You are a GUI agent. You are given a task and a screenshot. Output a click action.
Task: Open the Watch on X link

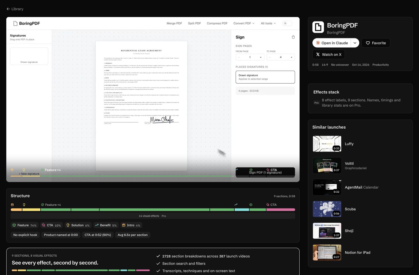pos(329,54)
